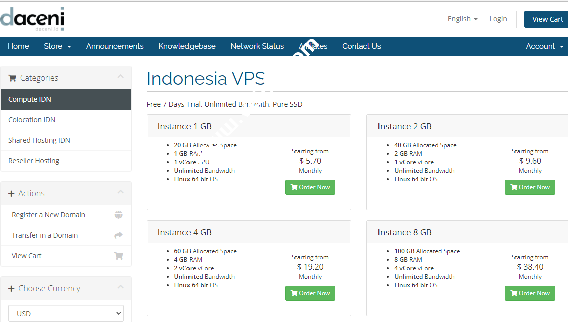This screenshot has height=322, width=568.
Task: Click the View Cart button top right
Action: 547,19
